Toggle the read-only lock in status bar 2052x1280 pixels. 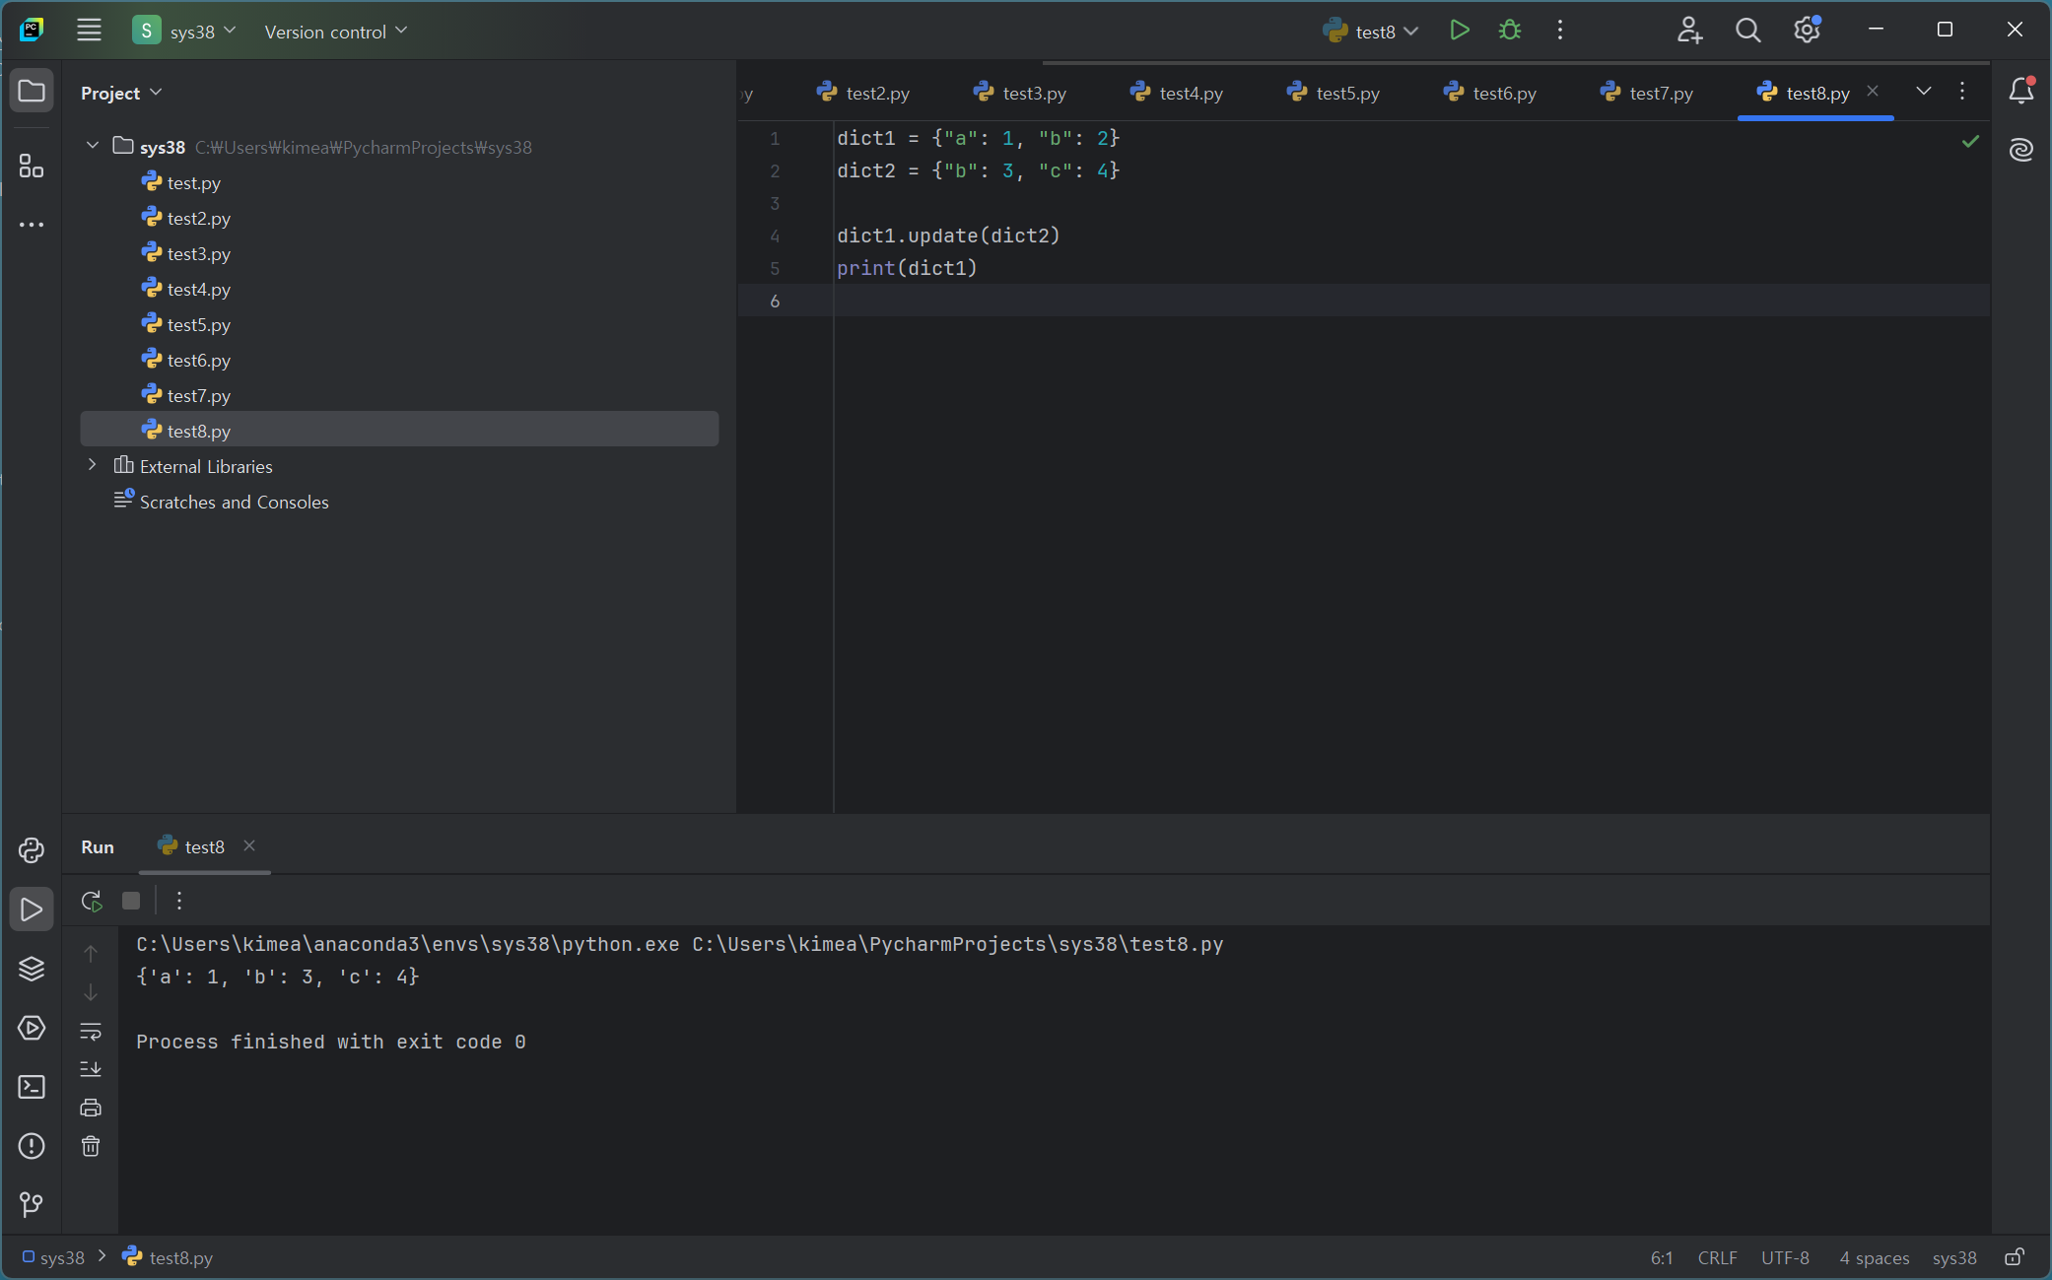click(2015, 1257)
